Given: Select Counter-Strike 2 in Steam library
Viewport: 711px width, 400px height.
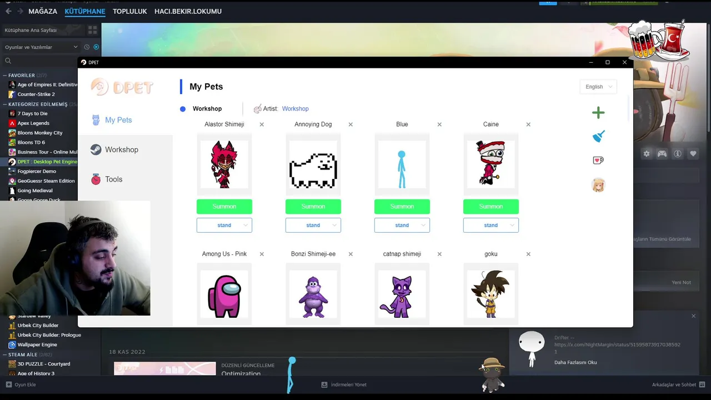Looking at the screenshot, I should point(36,94).
